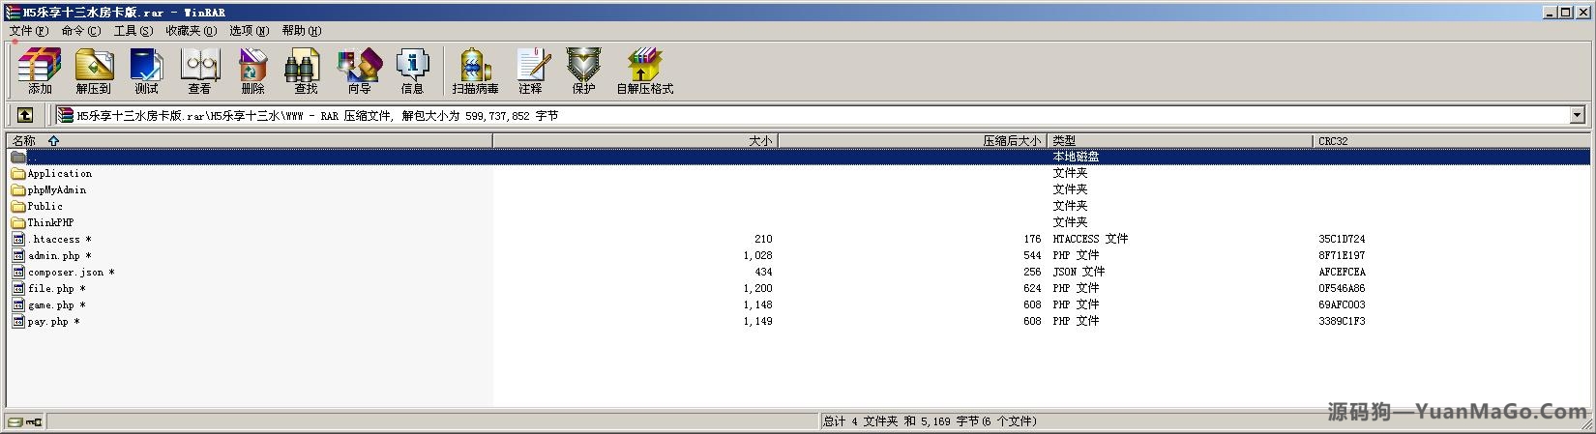Sort by Size (大小) column header
This screenshot has height=434, width=1596.
pyautogui.click(x=635, y=140)
